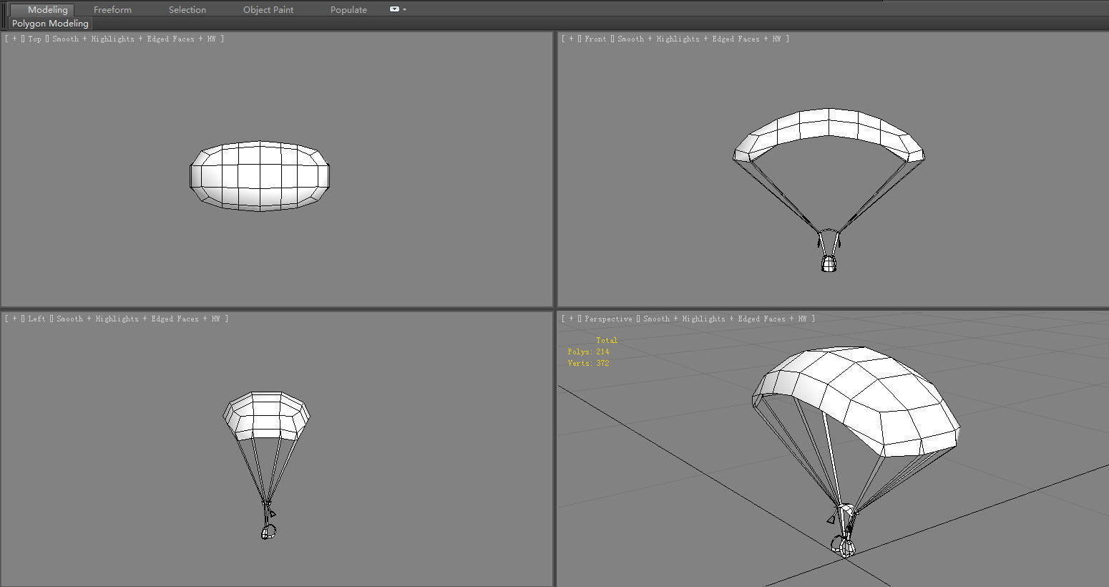The image size is (1109, 587).
Task: Click the Front viewport name label
Action: [595, 39]
